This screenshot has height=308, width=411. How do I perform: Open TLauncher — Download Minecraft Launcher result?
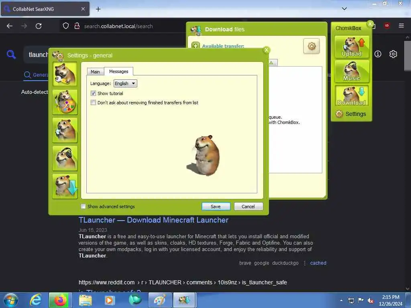[153, 220]
